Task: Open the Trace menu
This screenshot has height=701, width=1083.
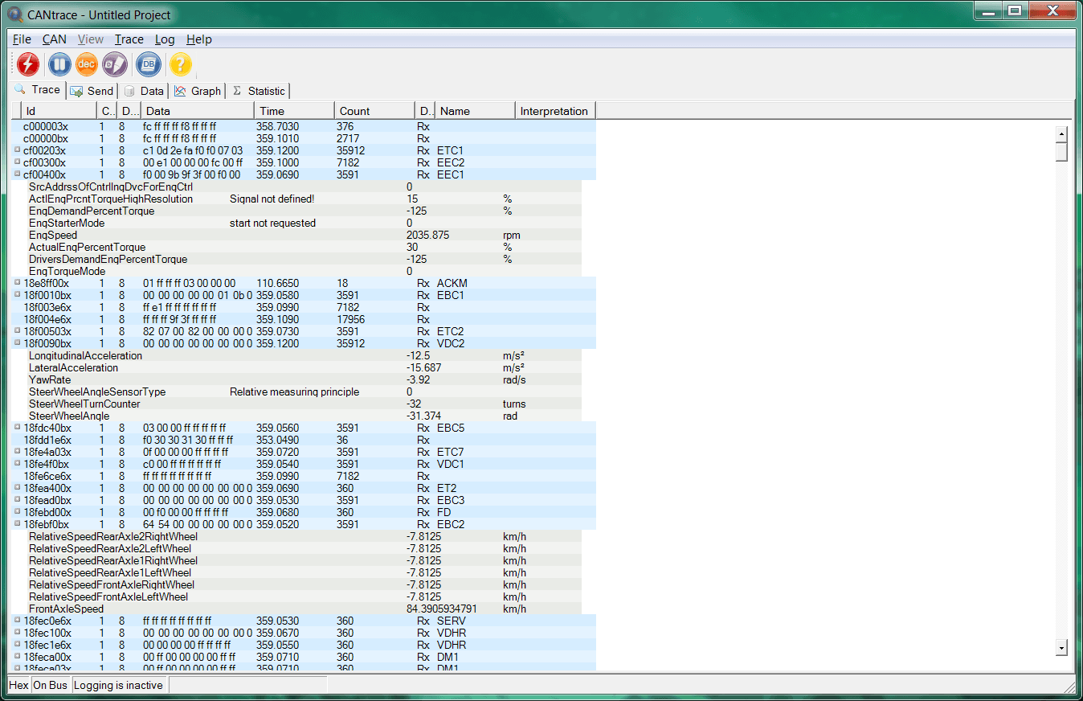Action: tap(129, 39)
